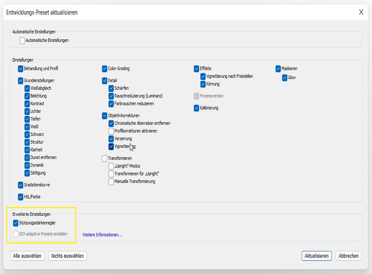Toggle the Gradationskurve checkbox
The width and height of the screenshot is (372, 274).
pos(20,185)
